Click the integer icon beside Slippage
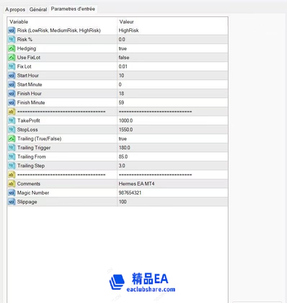Image resolution: width=287 pixels, height=303 pixels. click(x=12, y=202)
